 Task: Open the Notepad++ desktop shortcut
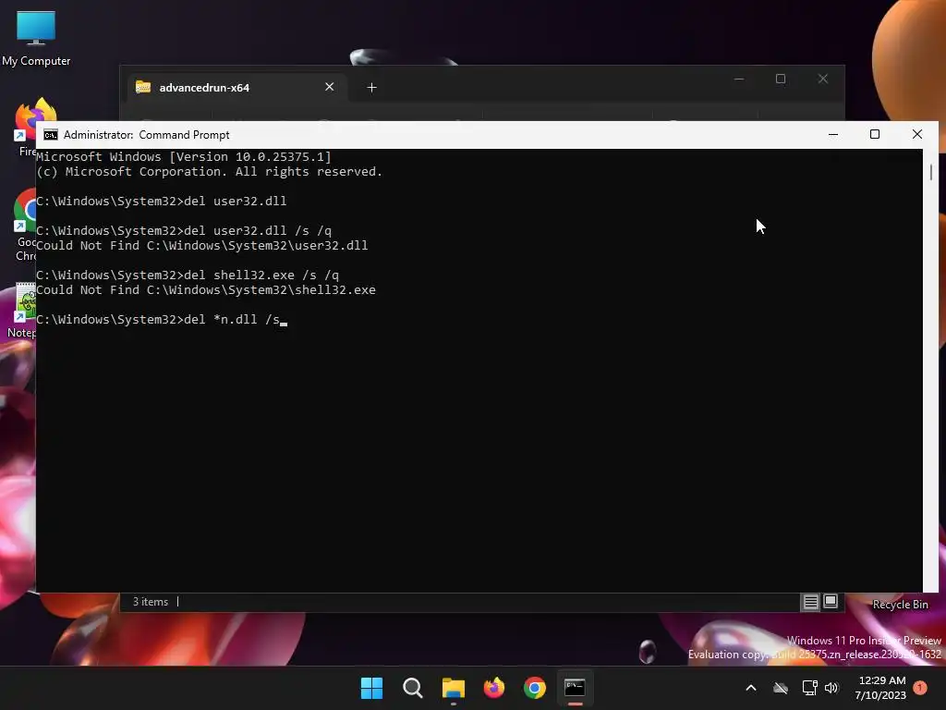pos(23,311)
